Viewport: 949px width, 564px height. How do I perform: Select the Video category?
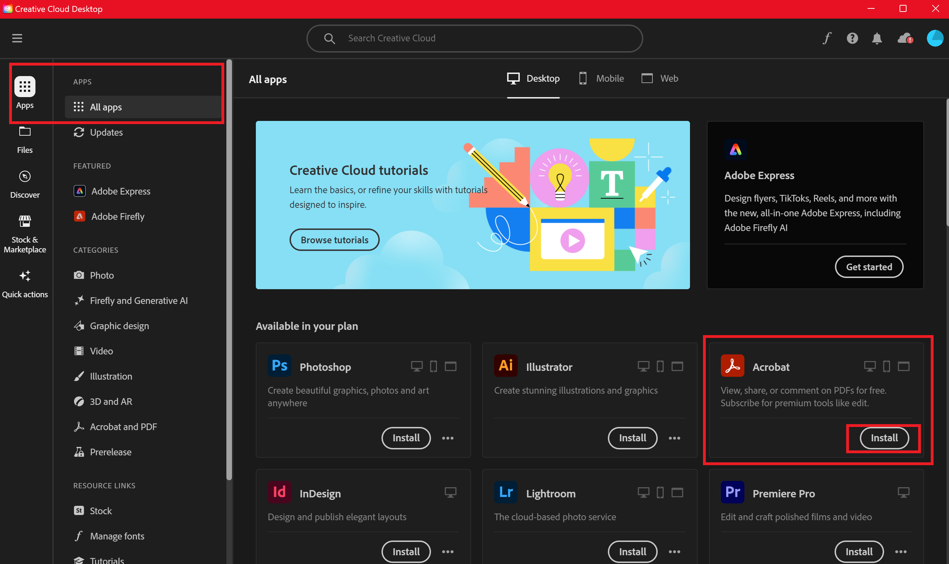(93, 351)
